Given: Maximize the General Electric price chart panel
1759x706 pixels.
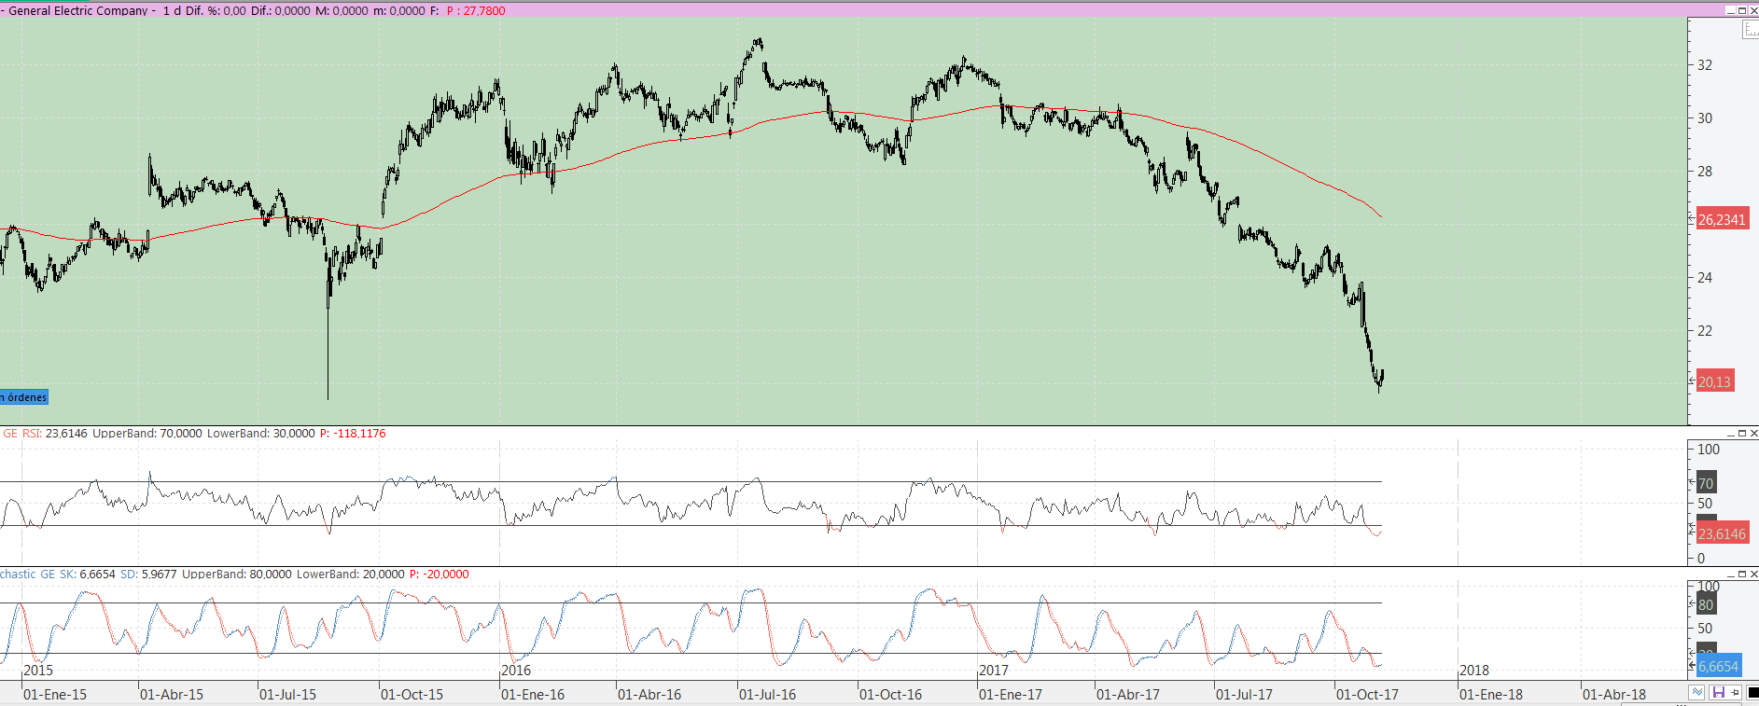Looking at the screenshot, I should click(x=1742, y=10).
